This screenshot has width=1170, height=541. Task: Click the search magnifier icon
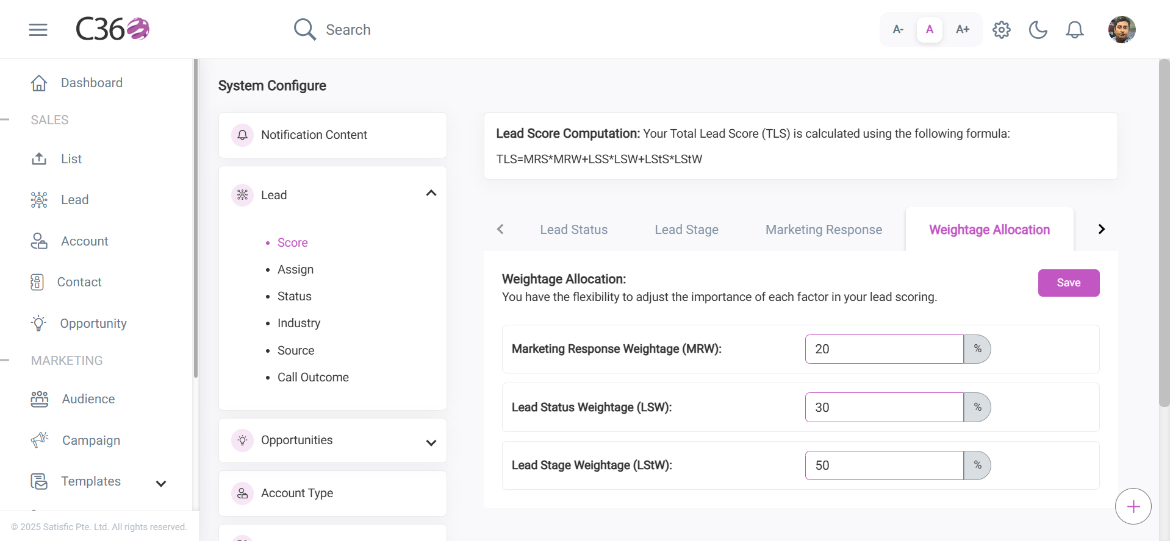pos(304,29)
